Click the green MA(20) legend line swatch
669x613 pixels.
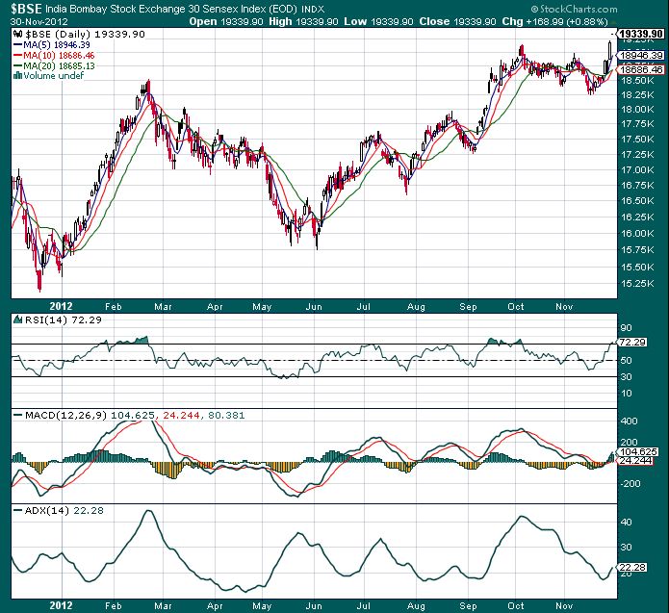click(18, 65)
